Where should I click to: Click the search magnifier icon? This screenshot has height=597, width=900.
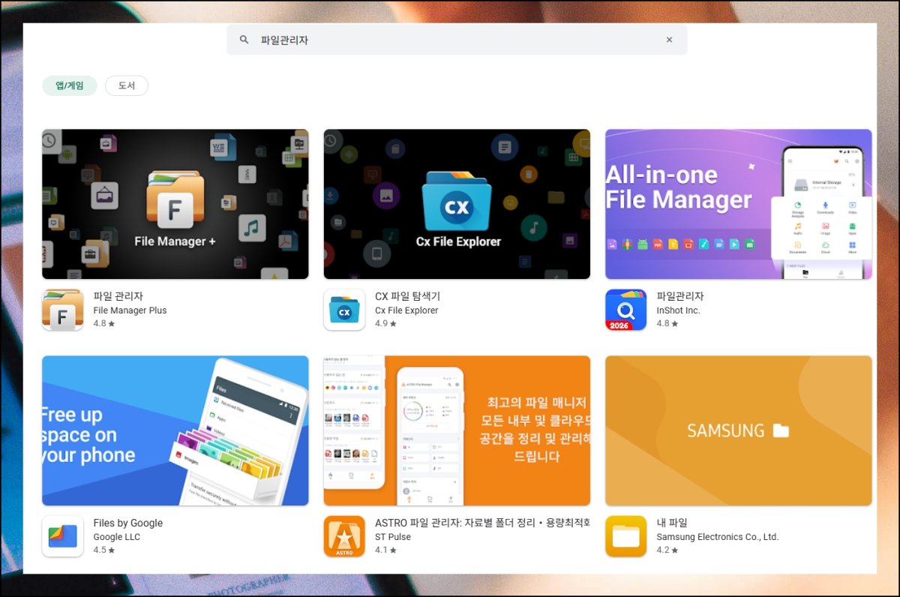(244, 40)
